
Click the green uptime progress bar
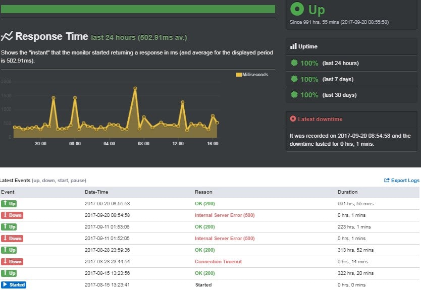click(138, 9)
